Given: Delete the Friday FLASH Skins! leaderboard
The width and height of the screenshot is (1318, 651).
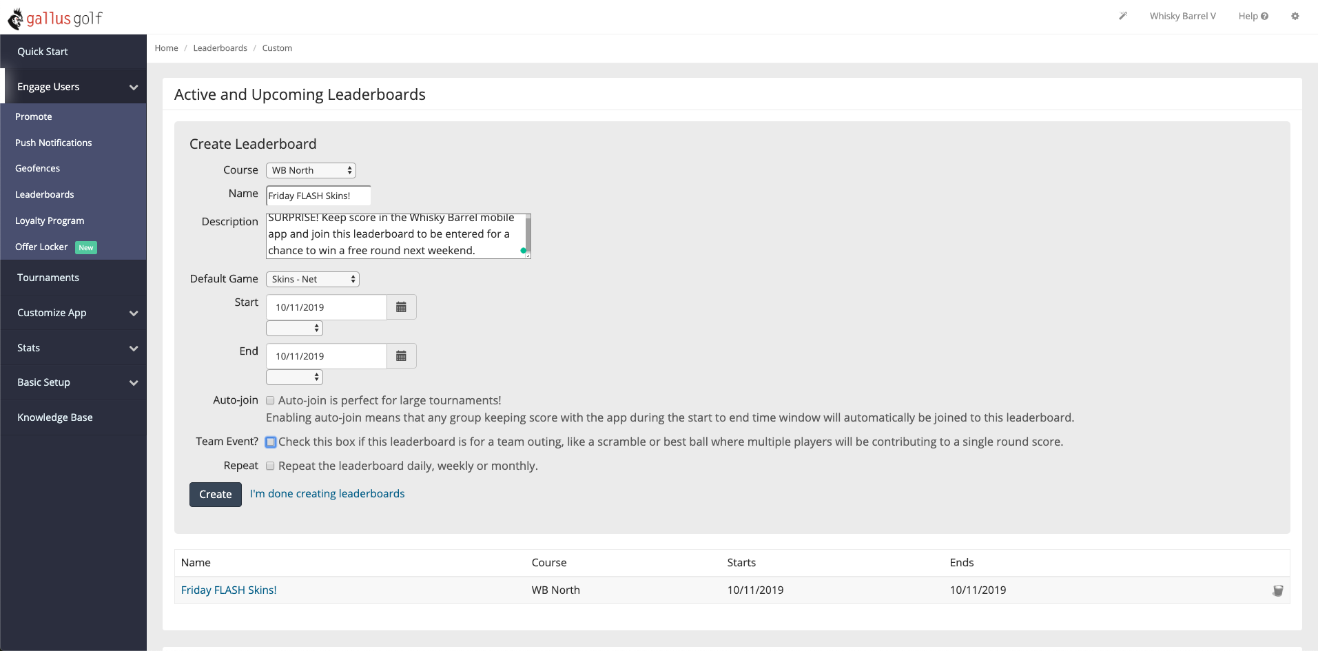Looking at the screenshot, I should pos(1278,590).
